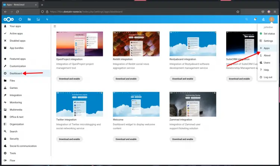Select the Multimedia category
This screenshot has height=166, width=280.
[26, 110]
